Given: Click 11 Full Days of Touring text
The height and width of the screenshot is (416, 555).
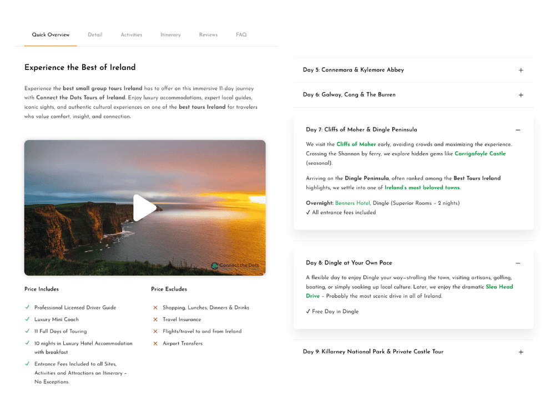Looking at the screenshot, I should pyautogui.click(x=60, y=332).
